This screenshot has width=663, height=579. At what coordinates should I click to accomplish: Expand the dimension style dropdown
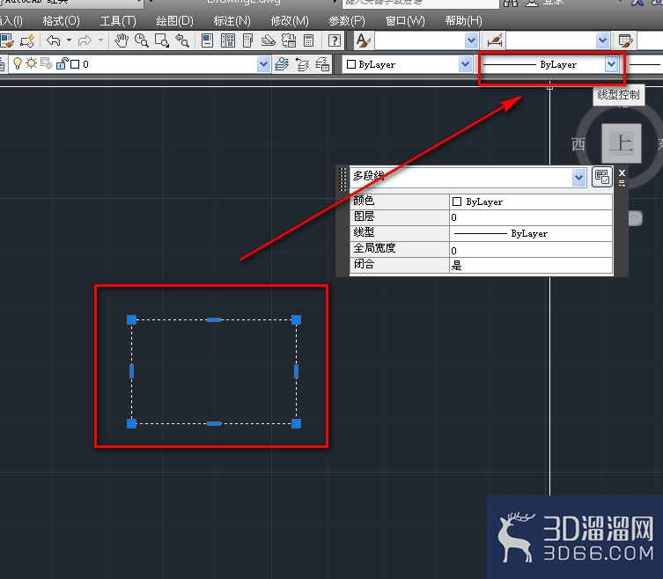602,41
